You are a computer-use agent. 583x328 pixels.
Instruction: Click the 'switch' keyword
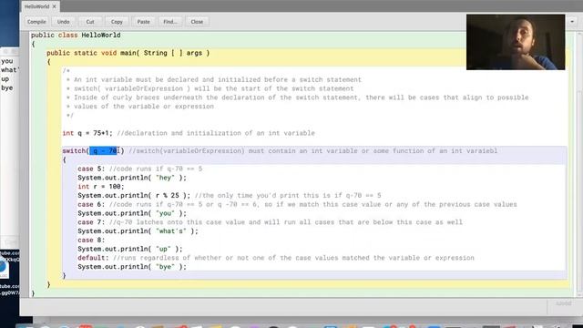click(x=75, y=150)
